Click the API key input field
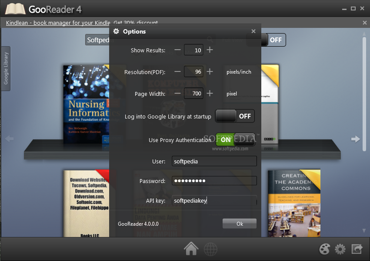 [x=214, y=200]
